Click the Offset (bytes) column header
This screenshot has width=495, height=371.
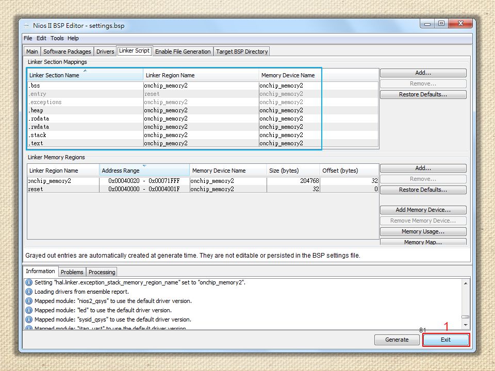tap(349, 171)
